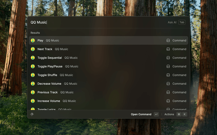Click the command type icon in Decrease Volume row
The width and height of the screenshot is (217, 135).
point(168,84)
